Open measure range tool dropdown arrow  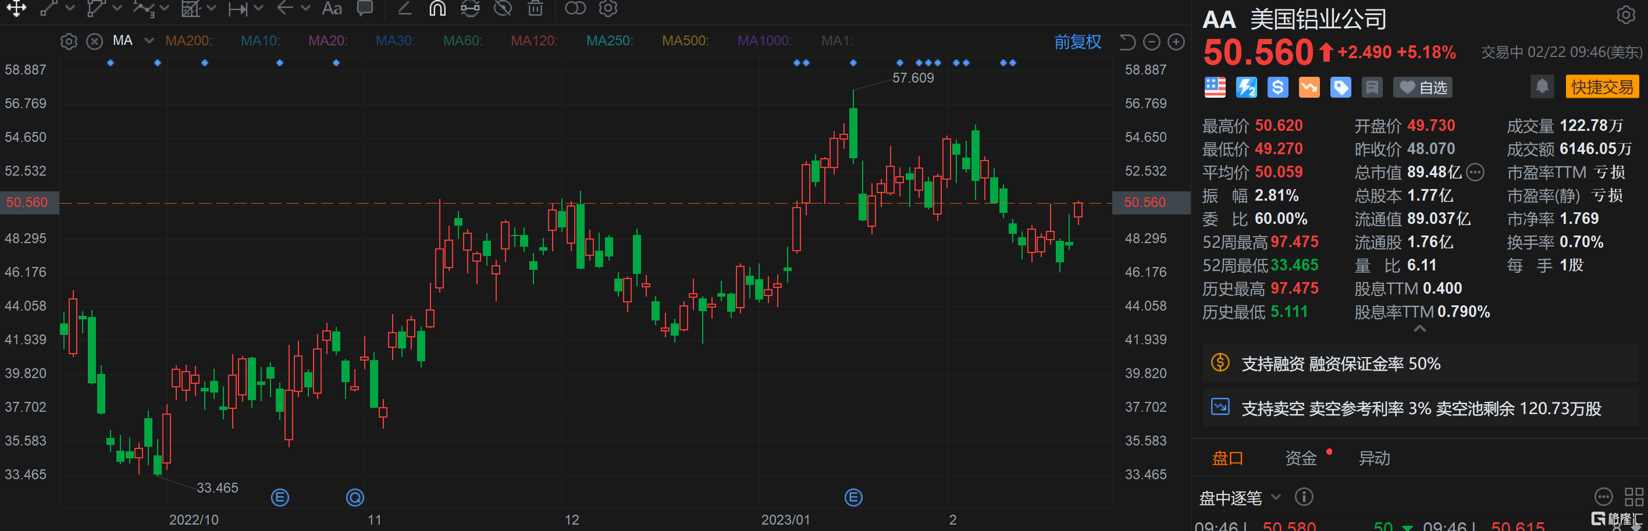pos(258,8)
